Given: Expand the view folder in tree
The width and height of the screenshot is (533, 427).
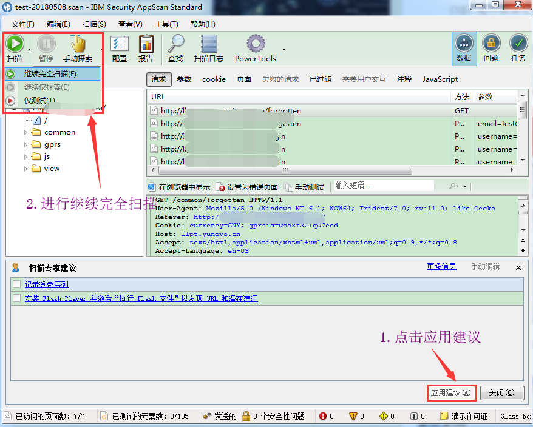Looking at the screenshot, I should click(26, 169).
